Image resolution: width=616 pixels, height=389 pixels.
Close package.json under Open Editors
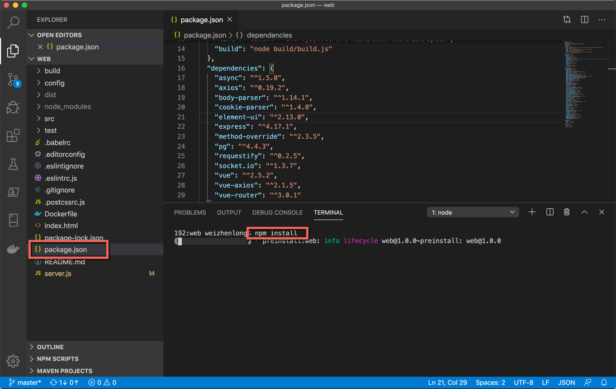40,47
